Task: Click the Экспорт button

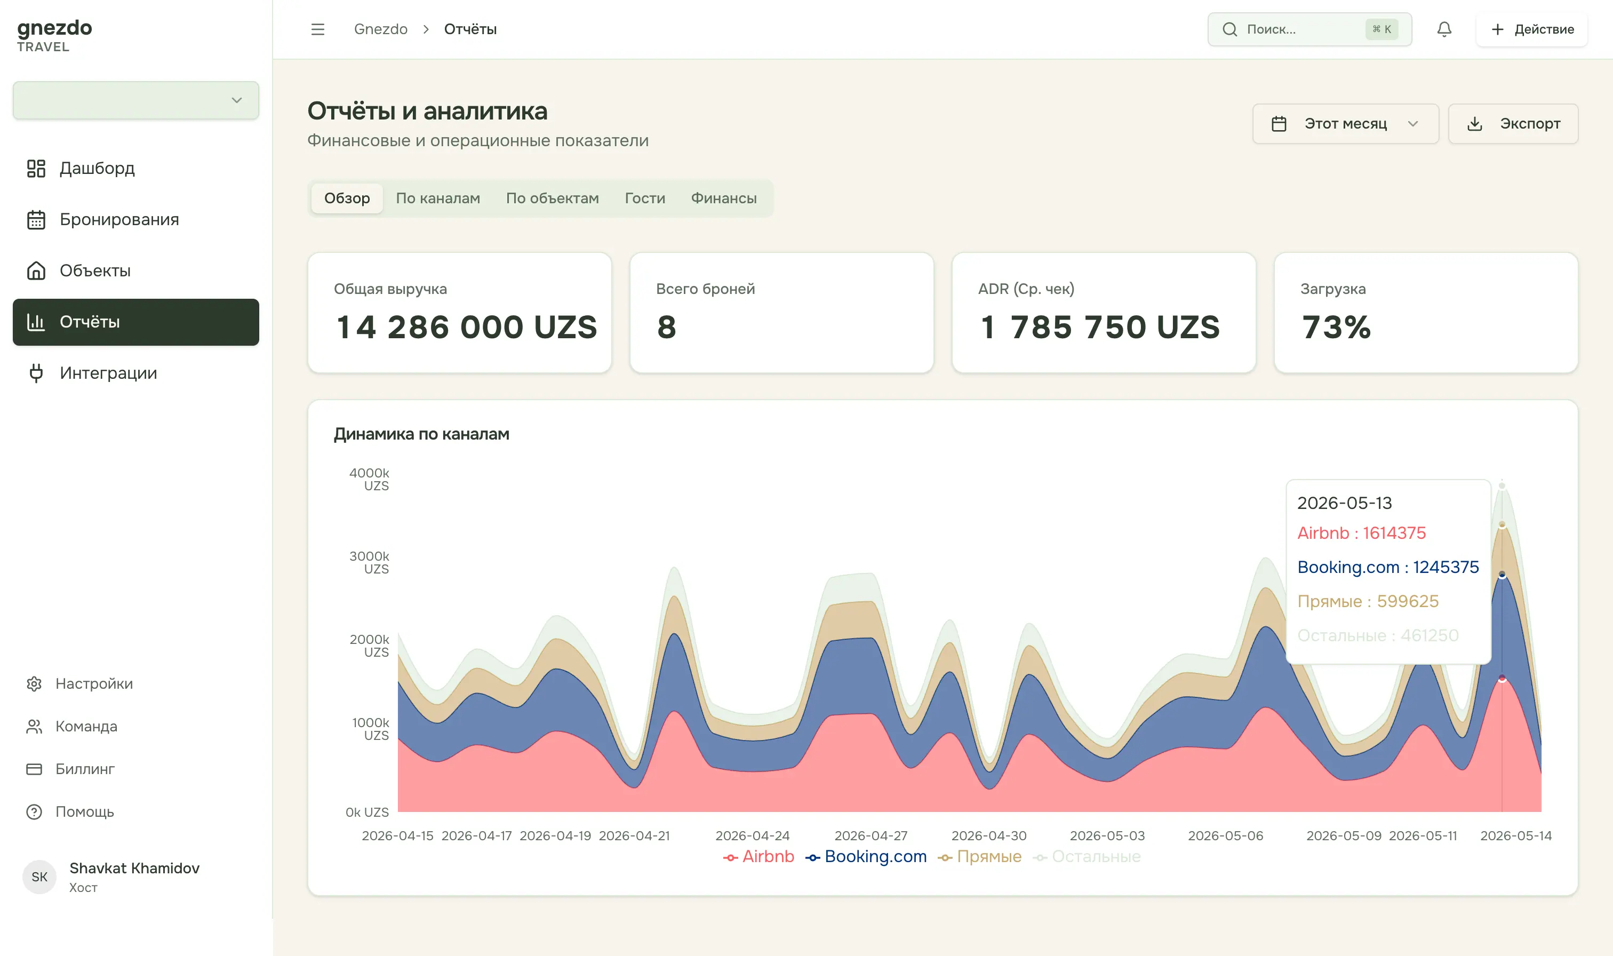Action: tap(1513, 124)
